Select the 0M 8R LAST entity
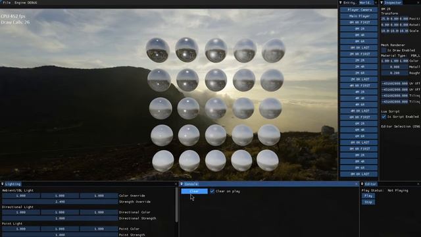 click(x=359, y=47)
